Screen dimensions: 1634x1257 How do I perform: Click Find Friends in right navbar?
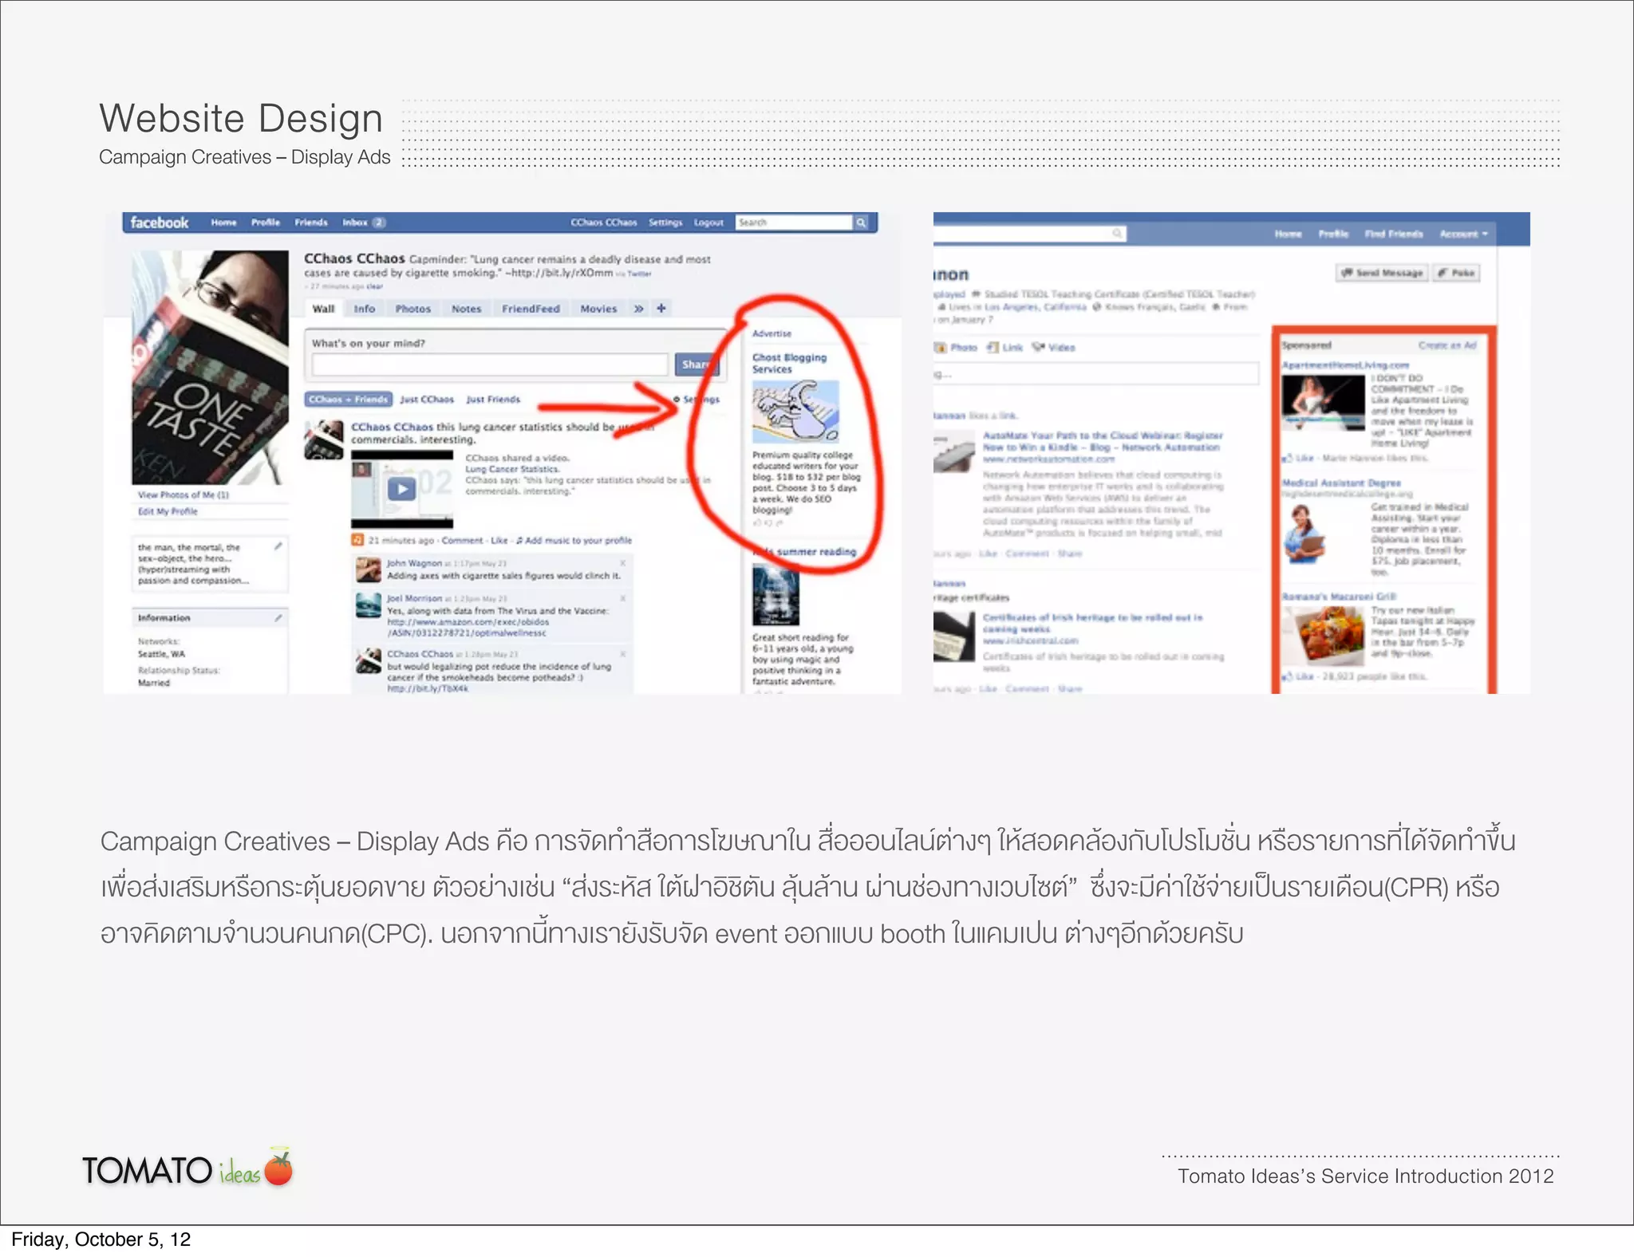pos(1394,234)
